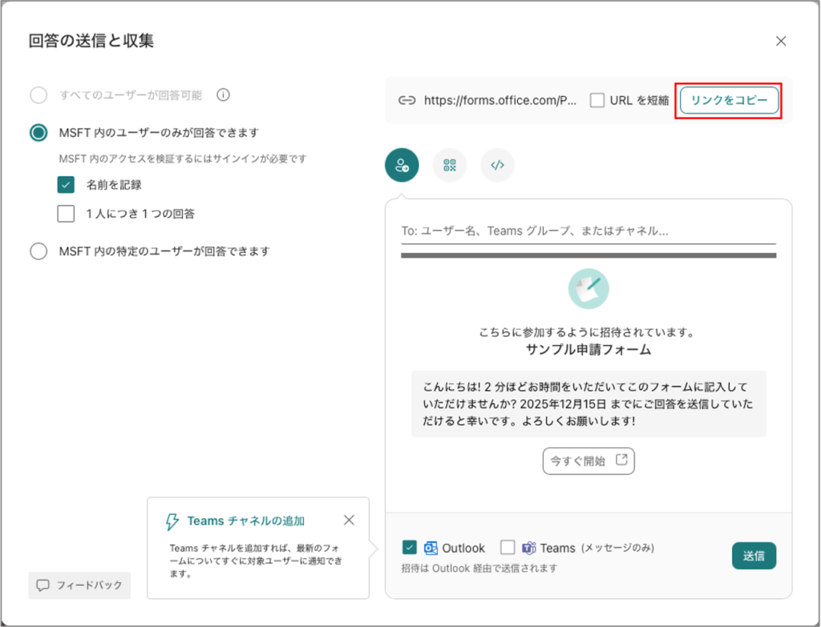Click the To: recipient input field
The height and width of the screenshot is (627, 821).
588,231
